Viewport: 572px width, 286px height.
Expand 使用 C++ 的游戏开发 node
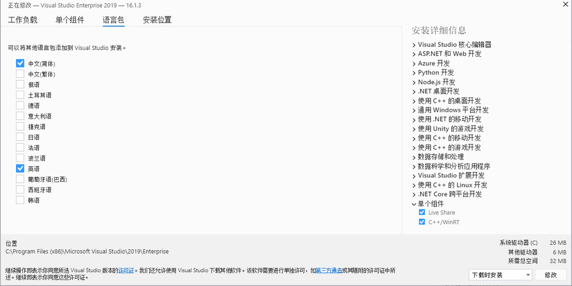coord(414,148)
